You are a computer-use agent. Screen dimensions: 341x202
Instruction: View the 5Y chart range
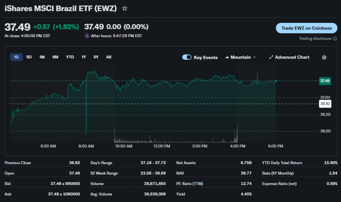(96, 57)
